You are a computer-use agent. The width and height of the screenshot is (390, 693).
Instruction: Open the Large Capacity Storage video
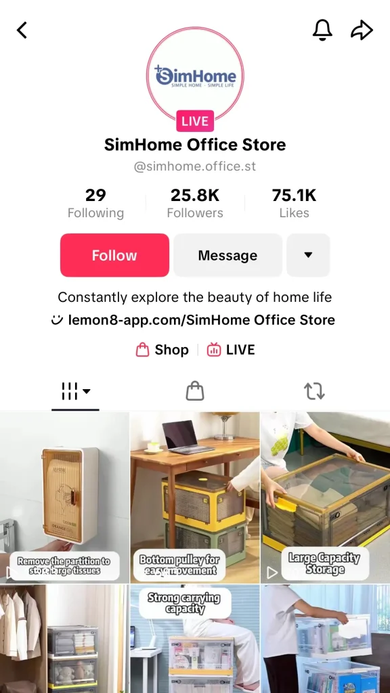(x=326, y=497)
